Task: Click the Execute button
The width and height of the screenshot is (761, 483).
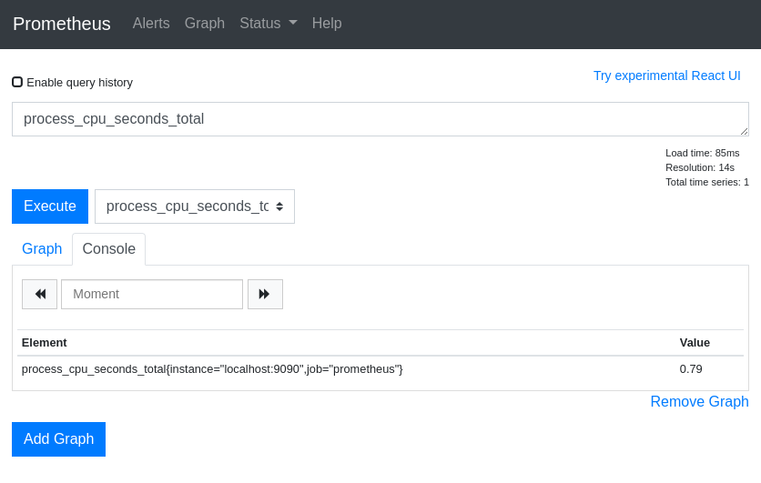Action: [x=50, y=206]
